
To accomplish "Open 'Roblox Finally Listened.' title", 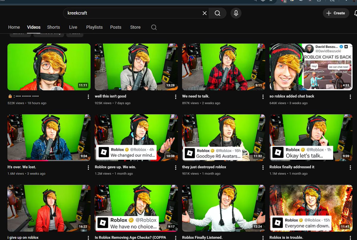I will pos(202,238).
